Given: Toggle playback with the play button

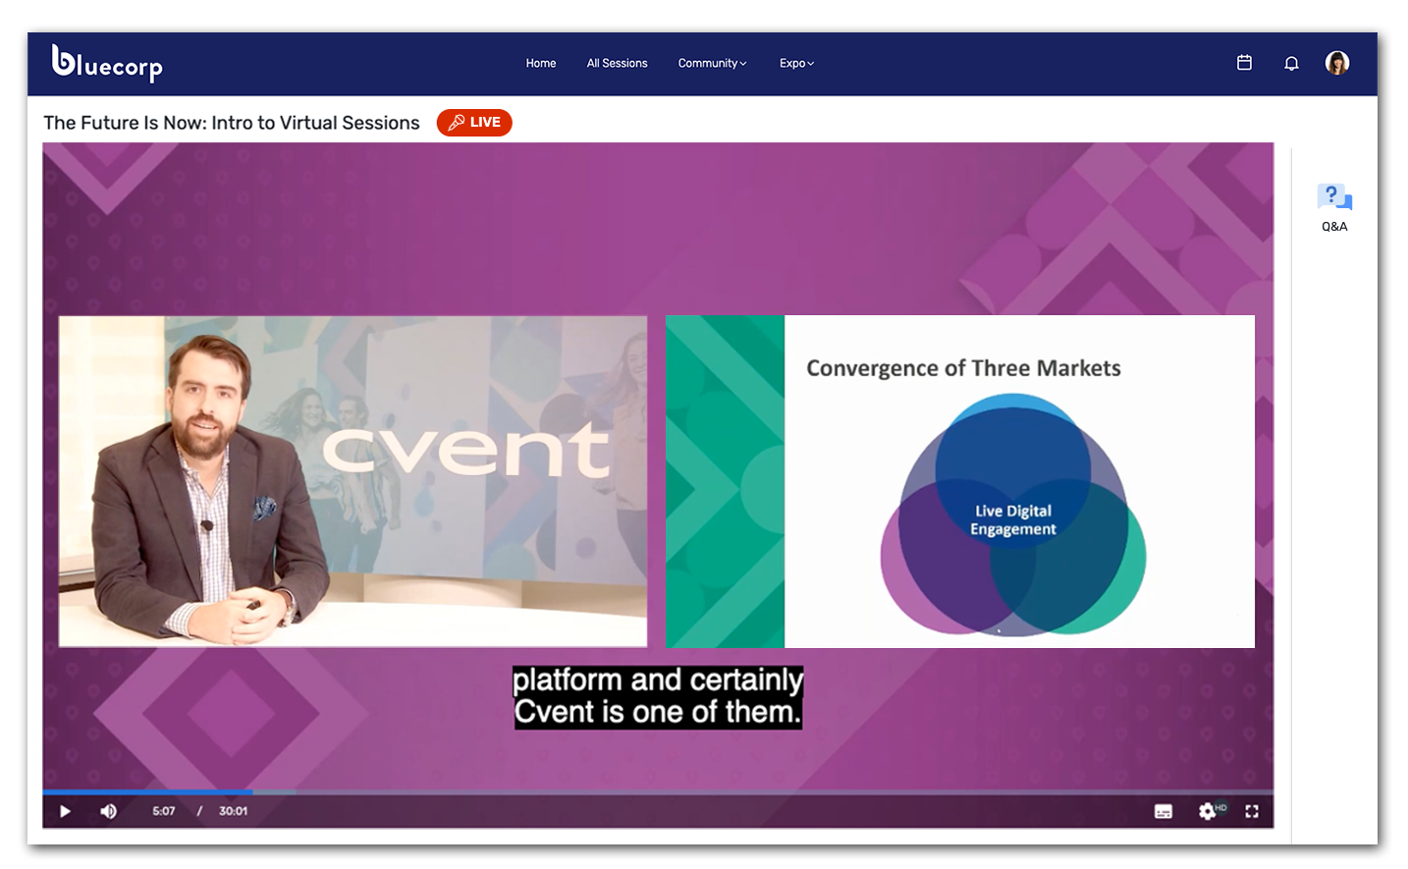Looking at the screenshot, I should click(65, 811).
